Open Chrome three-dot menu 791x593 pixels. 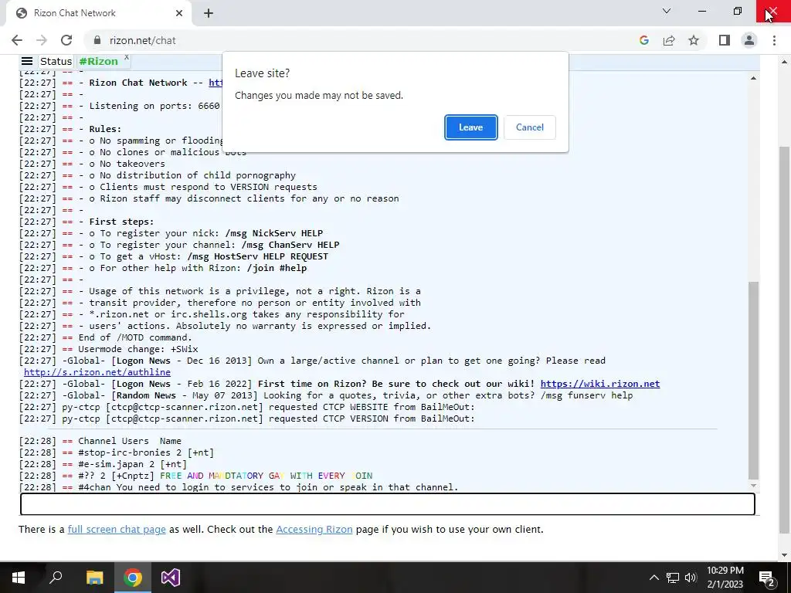click(774, 40)
